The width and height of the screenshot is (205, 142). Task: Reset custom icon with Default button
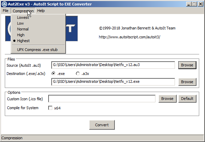187,99
